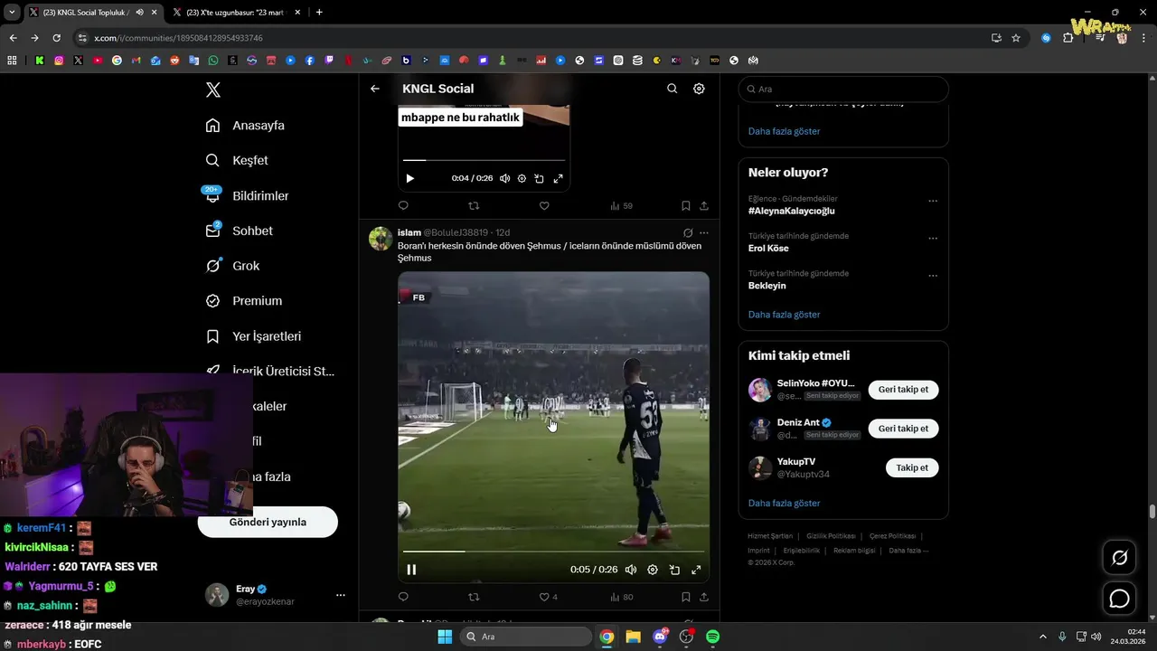Open the @BoluleJ38819 profile link
The height and width of the screenshot is (651, 1157).
point(456,233)
